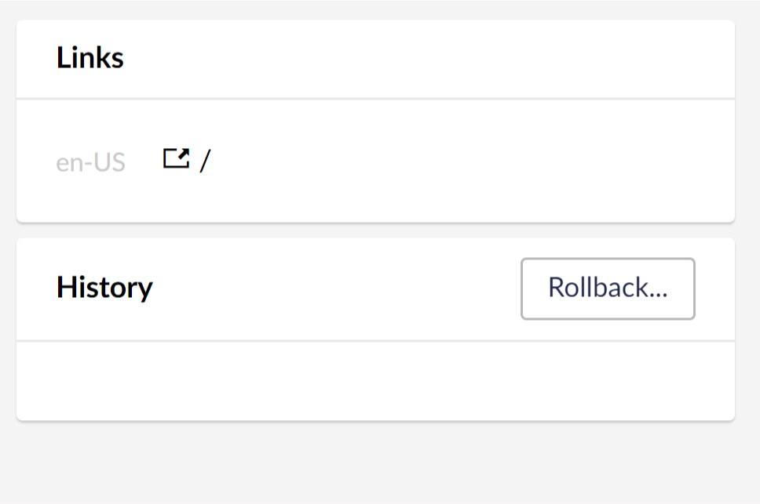760x504 pixels.
Task: Click the root slash link next to the icon
Action: (206, 160)
